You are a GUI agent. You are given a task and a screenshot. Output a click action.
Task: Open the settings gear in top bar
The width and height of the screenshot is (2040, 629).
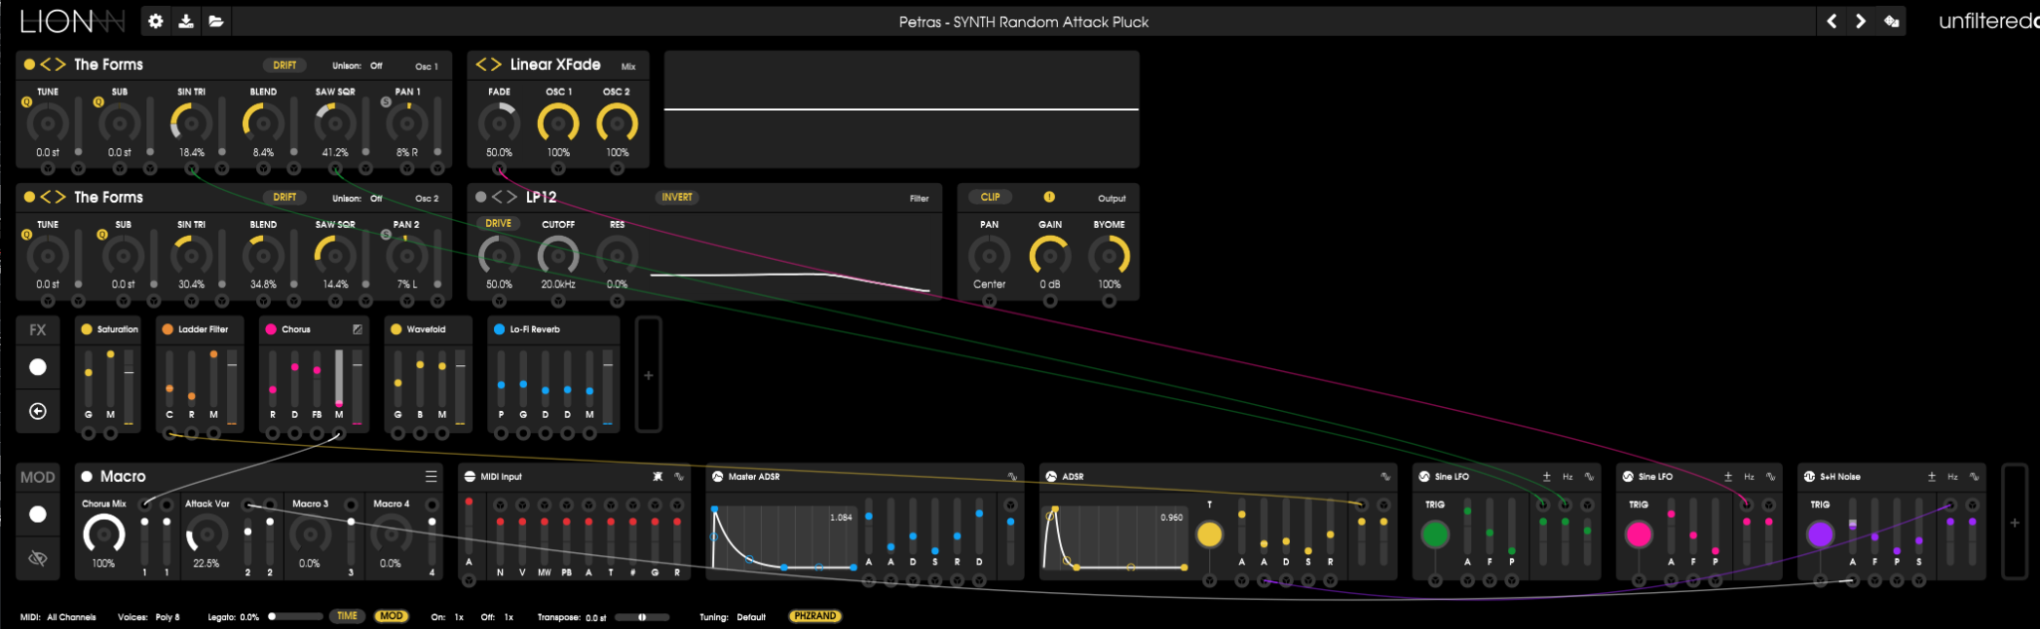155,21
